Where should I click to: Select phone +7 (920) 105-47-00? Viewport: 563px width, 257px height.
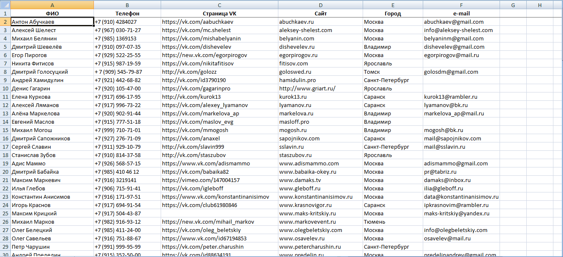[x=127, y=88]
